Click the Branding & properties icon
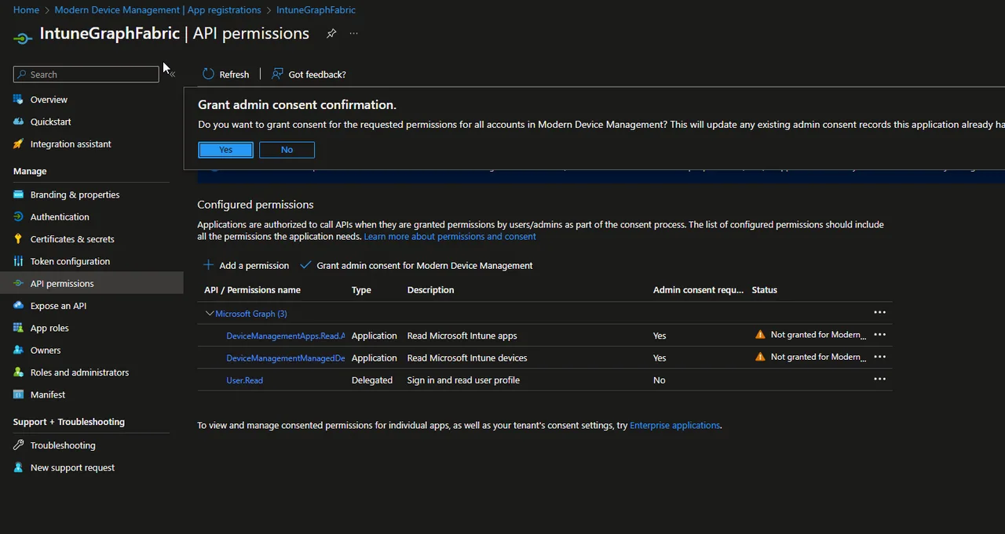 (19, 194)
